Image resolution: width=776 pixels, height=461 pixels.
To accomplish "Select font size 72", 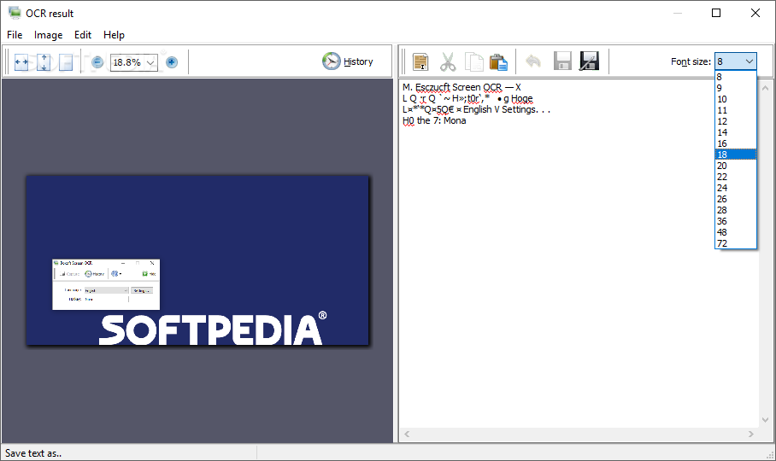I will (x=736, y=243).
